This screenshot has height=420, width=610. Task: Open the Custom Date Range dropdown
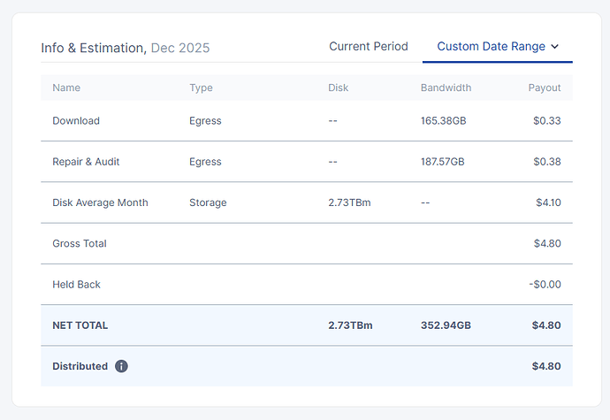coord(491,46)
